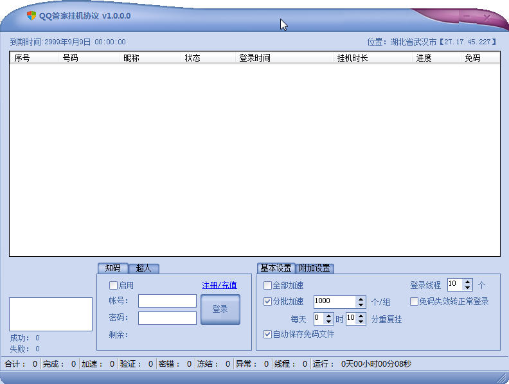Decrease the 登录线程 thread count
The width and height of the screenshot is (509, 384).
(x=467, y=288)
